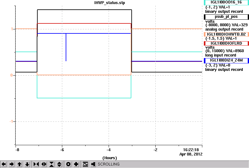Click the 'analog output record' description
This screenshot has width=249, height=168.
click(224, 29)
